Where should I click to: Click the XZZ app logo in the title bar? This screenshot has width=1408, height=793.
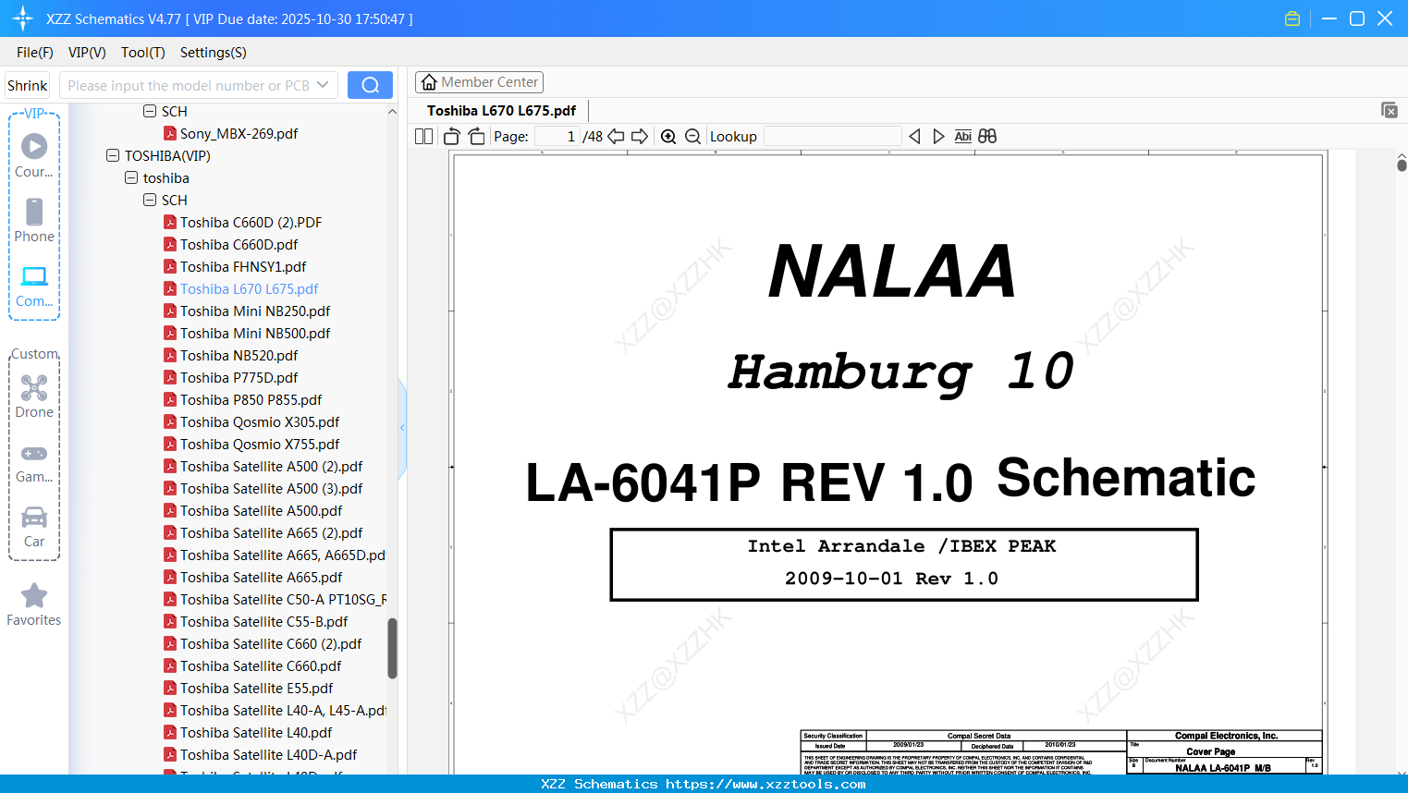coord(23,18)
